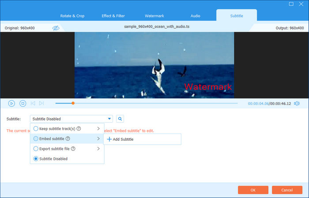
Task: Jump to next frame icon
Action: 41,103
